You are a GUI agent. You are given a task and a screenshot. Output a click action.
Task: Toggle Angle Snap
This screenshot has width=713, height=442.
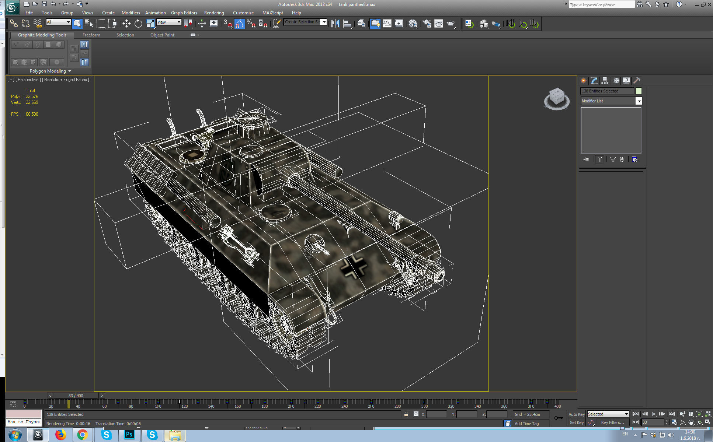tap(239, 24)
